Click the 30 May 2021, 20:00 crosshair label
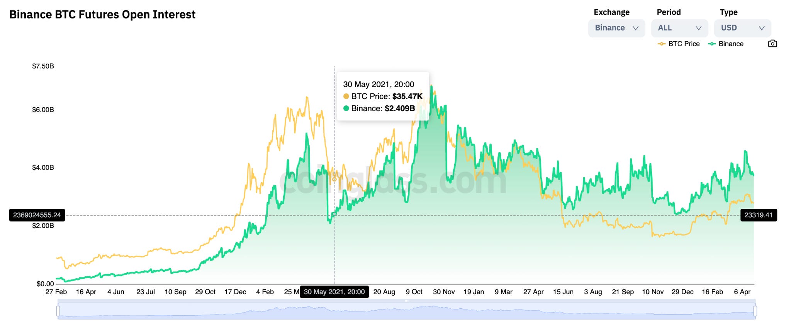This screenshot has height=330, width=791. click(334, 292)
